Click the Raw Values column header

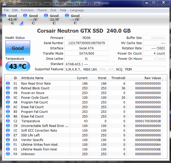pos(152,78)
